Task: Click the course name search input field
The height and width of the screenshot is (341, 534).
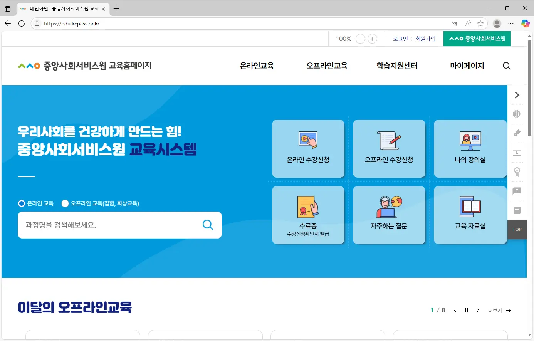Action: 108,225
